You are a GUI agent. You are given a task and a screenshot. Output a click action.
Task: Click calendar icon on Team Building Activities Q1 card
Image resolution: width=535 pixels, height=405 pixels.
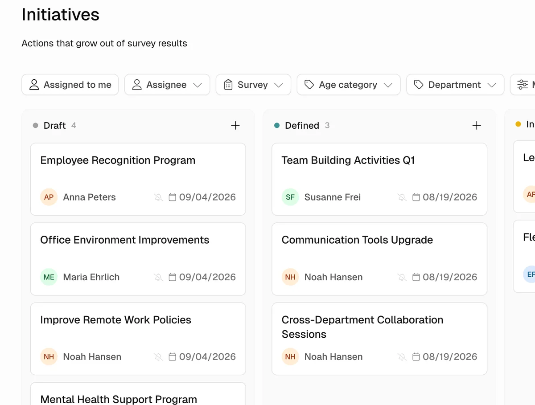(x=416, y=197)
